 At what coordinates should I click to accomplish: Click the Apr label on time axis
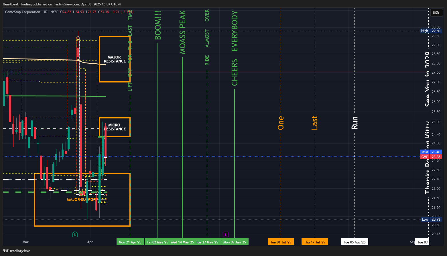[x=90, y=242]
